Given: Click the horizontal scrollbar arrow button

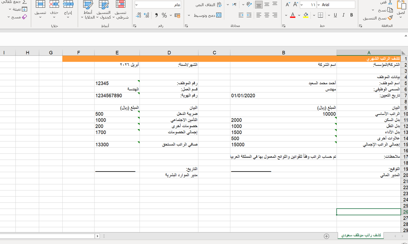Looking at the screenshot, I should 97,236.
